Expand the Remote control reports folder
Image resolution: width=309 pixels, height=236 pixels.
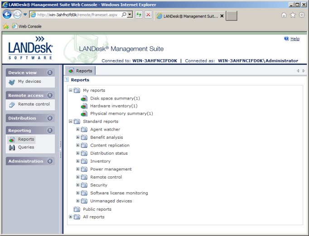pos(77,177)
